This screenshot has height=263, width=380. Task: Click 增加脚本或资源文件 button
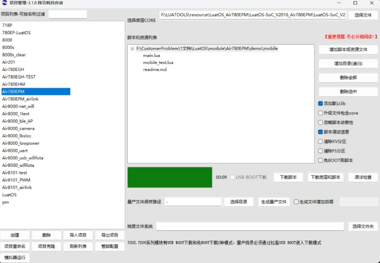[348, 49]
